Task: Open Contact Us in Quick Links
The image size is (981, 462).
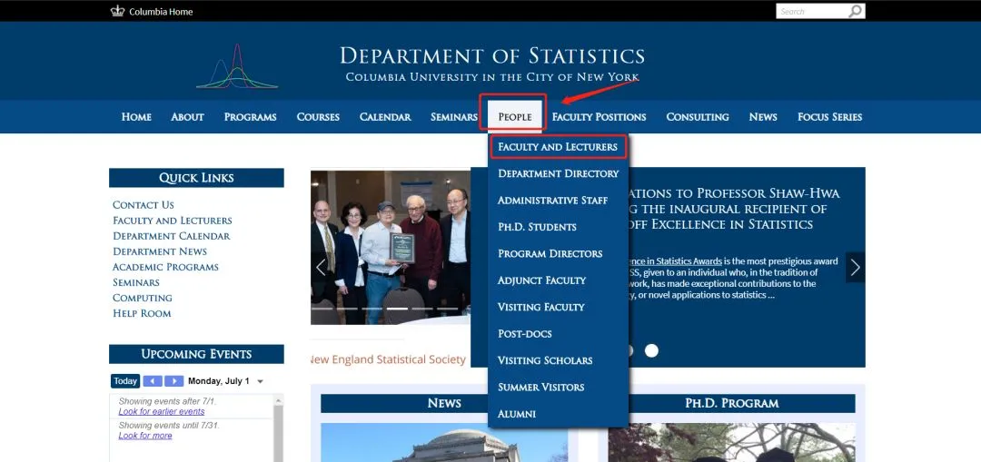Action: [x=144, y=205]
